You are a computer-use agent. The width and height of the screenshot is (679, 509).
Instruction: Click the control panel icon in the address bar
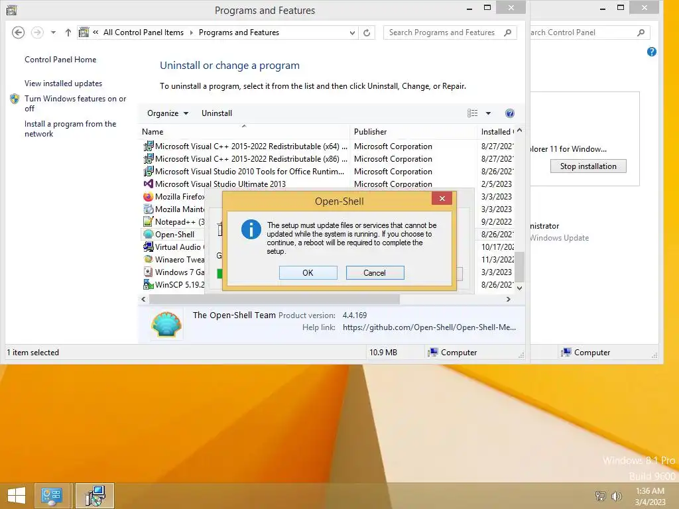tap(84, 32)
